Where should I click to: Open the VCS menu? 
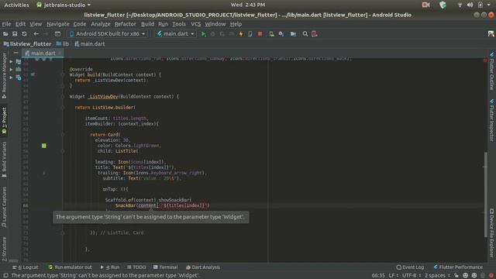tap(195, 24)
